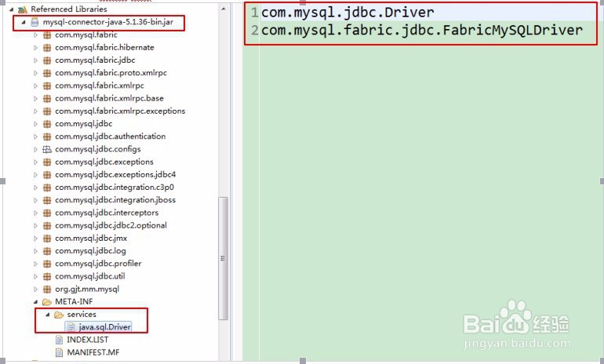Select the INDEX.LIST file name
Image resolution: width=604 pixels, height=364 pixels.
tap(87, 340)
